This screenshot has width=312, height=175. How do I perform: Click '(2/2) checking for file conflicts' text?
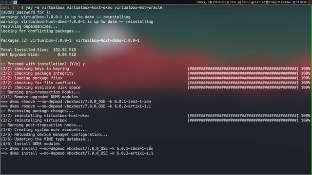38,83
